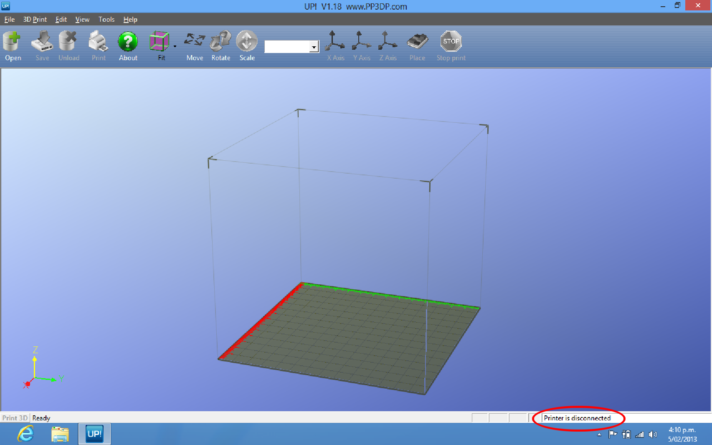Open the 3D Print menu

(x=35, y=20)
